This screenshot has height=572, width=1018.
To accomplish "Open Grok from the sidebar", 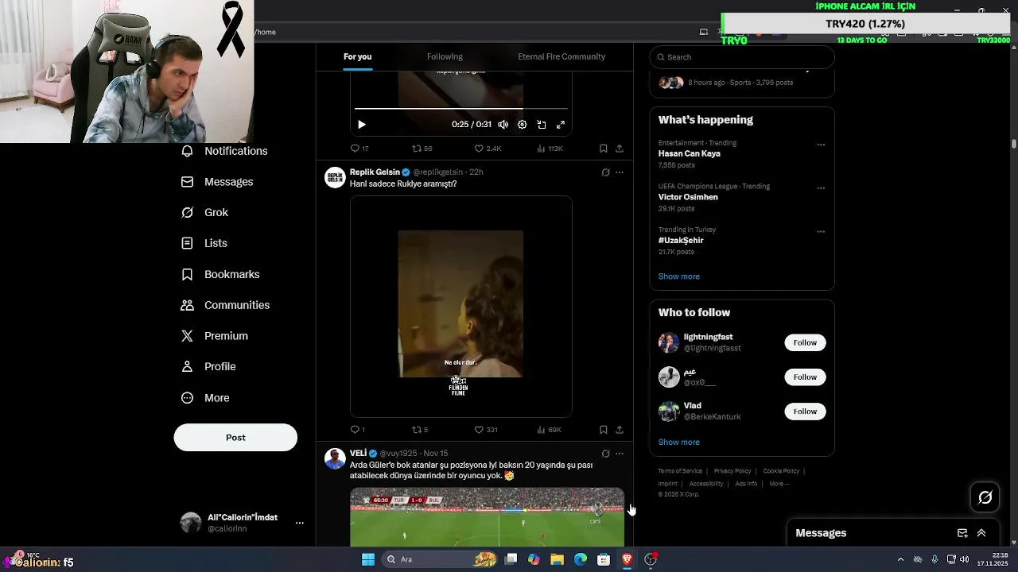I will click(x=205, y=213).
